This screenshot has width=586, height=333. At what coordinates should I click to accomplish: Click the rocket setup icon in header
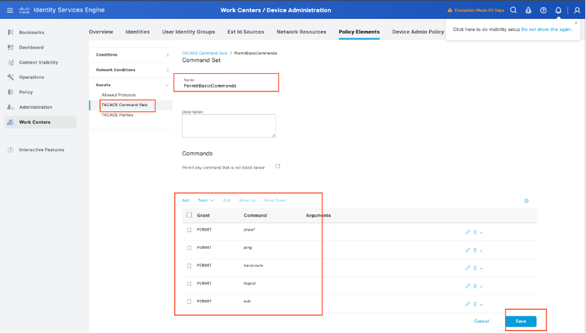(528, 10)
